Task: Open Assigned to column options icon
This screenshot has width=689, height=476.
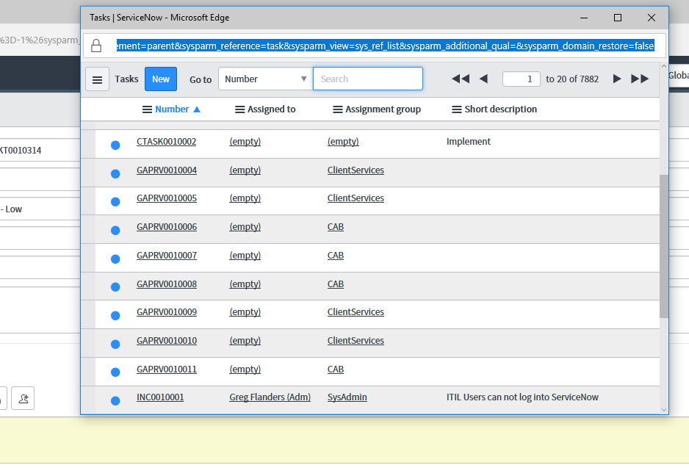Action: click(x=239, y=109)
